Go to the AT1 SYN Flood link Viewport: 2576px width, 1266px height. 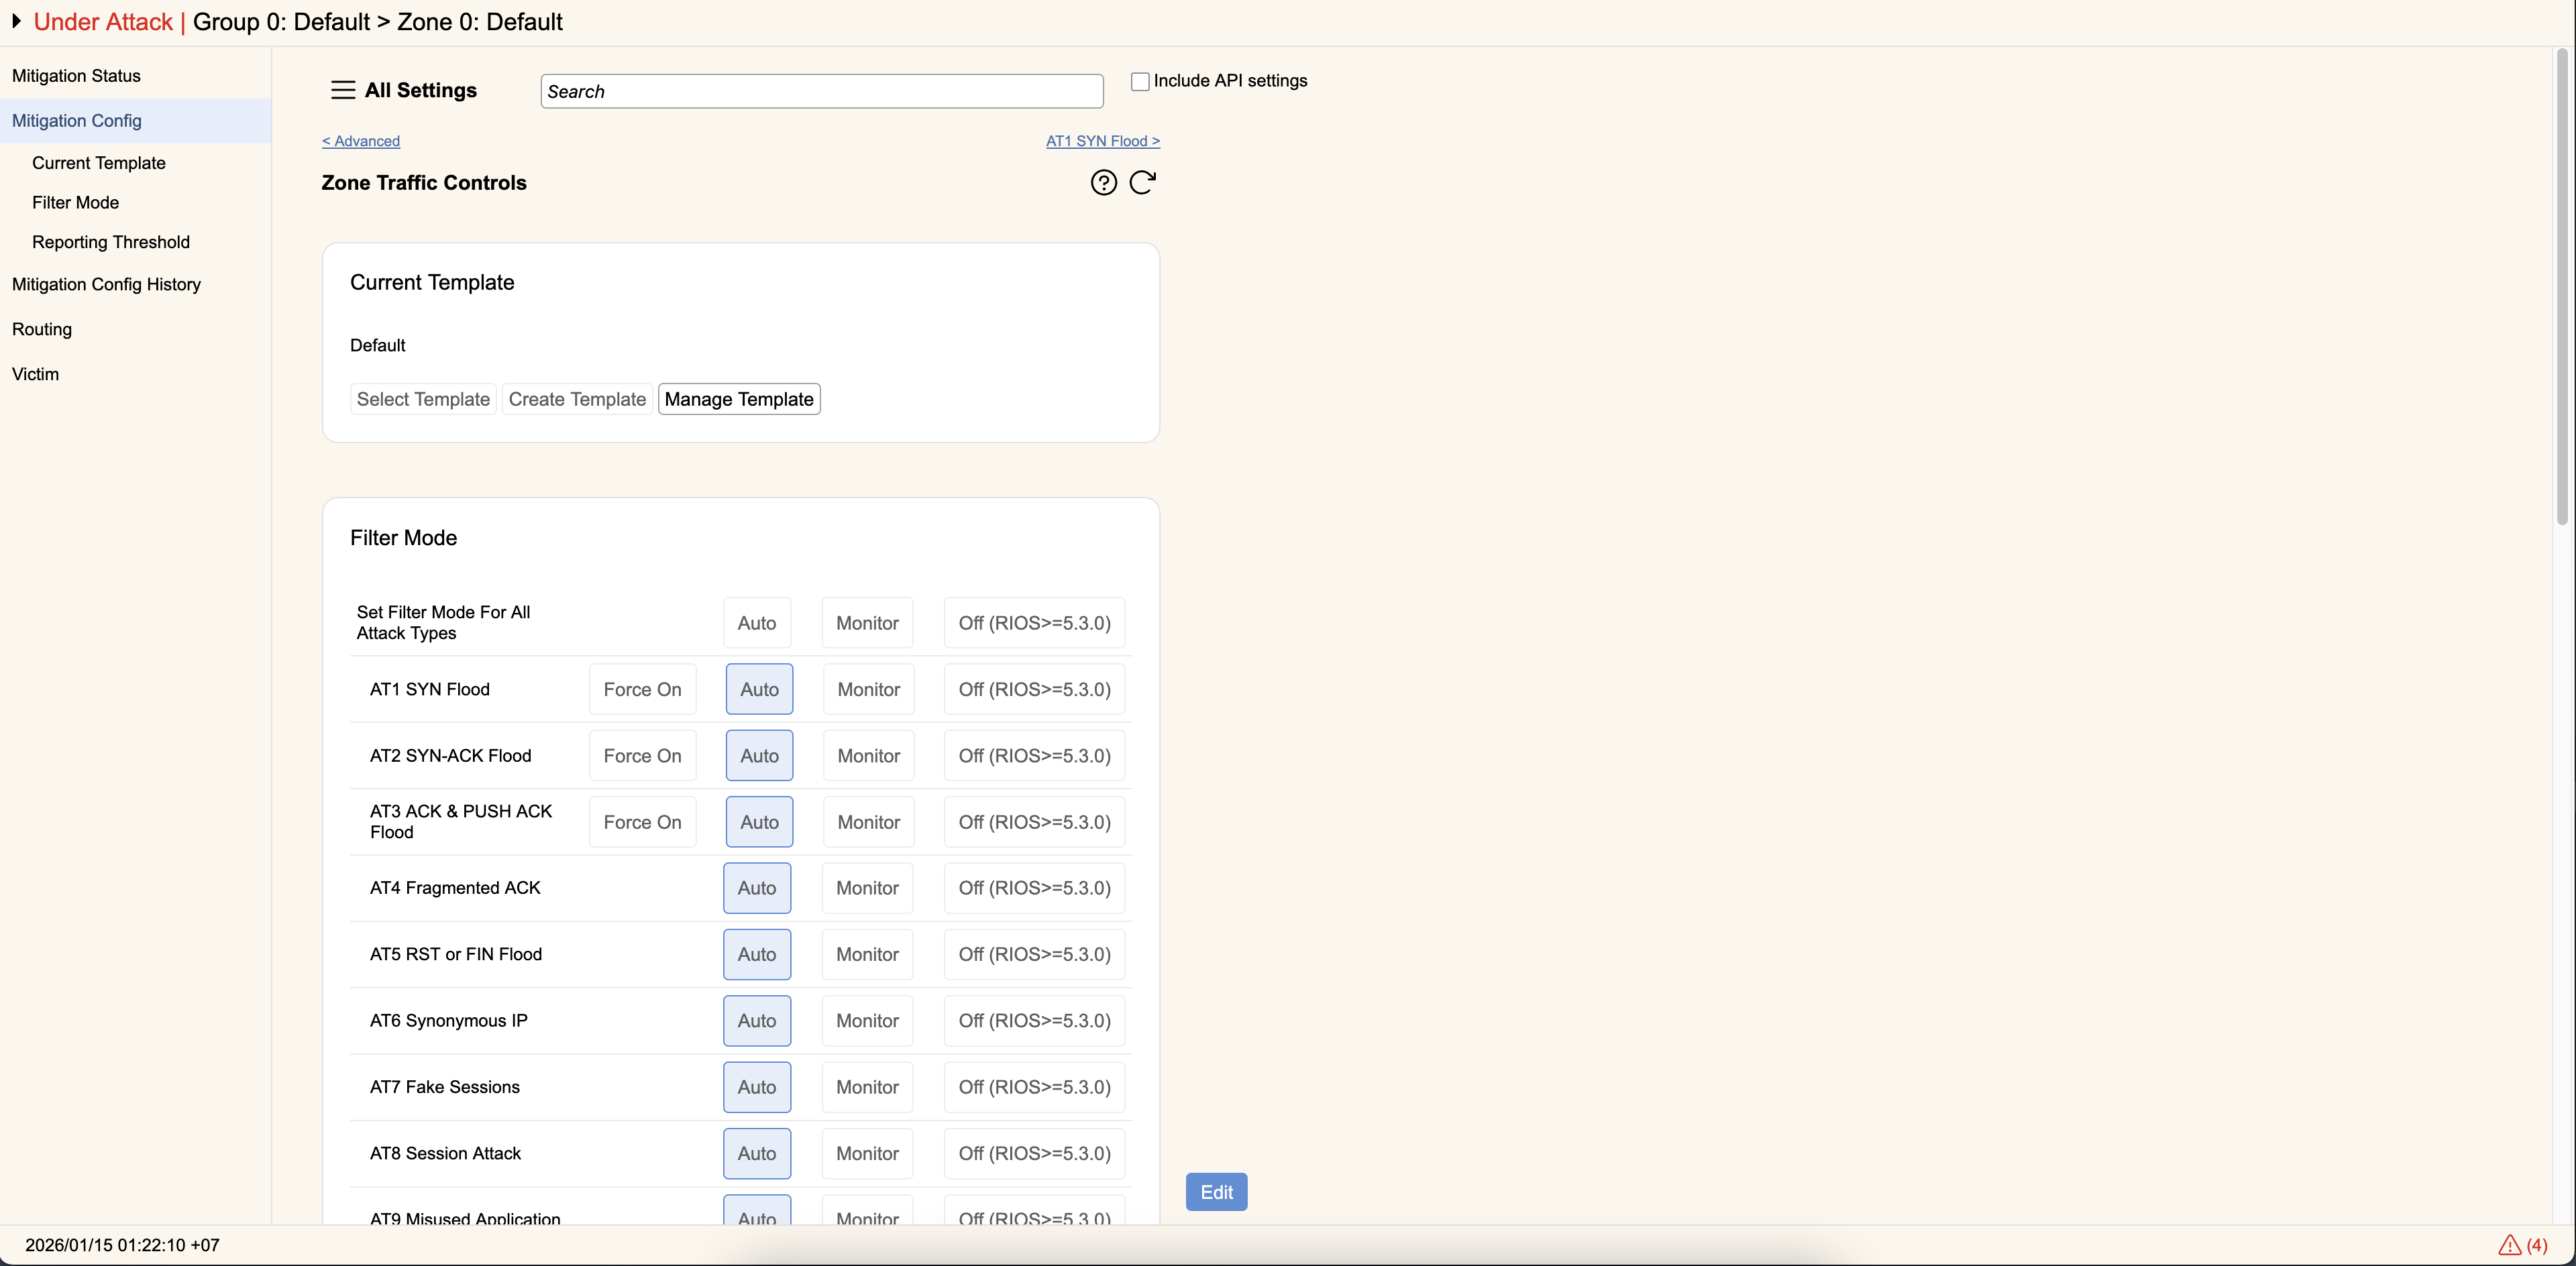click(x=1103, y=141)
